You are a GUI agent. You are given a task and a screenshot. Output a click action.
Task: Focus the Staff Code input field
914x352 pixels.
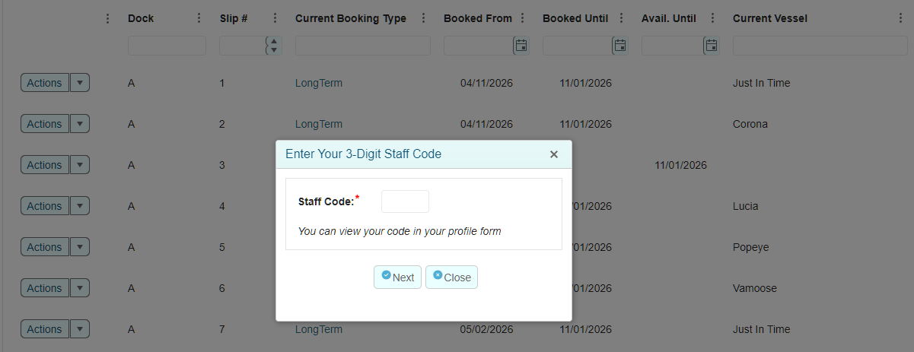pos(405,201)
